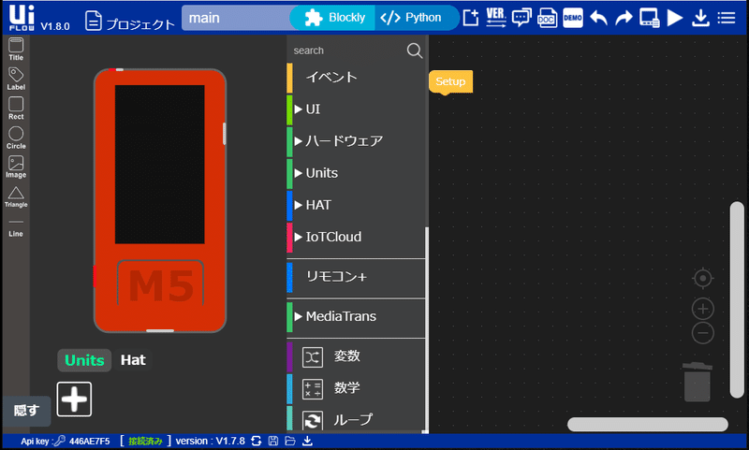Save project with floppy disk icon
The image size is (749, 450).
pyautogui.click(x=273, y=441)
